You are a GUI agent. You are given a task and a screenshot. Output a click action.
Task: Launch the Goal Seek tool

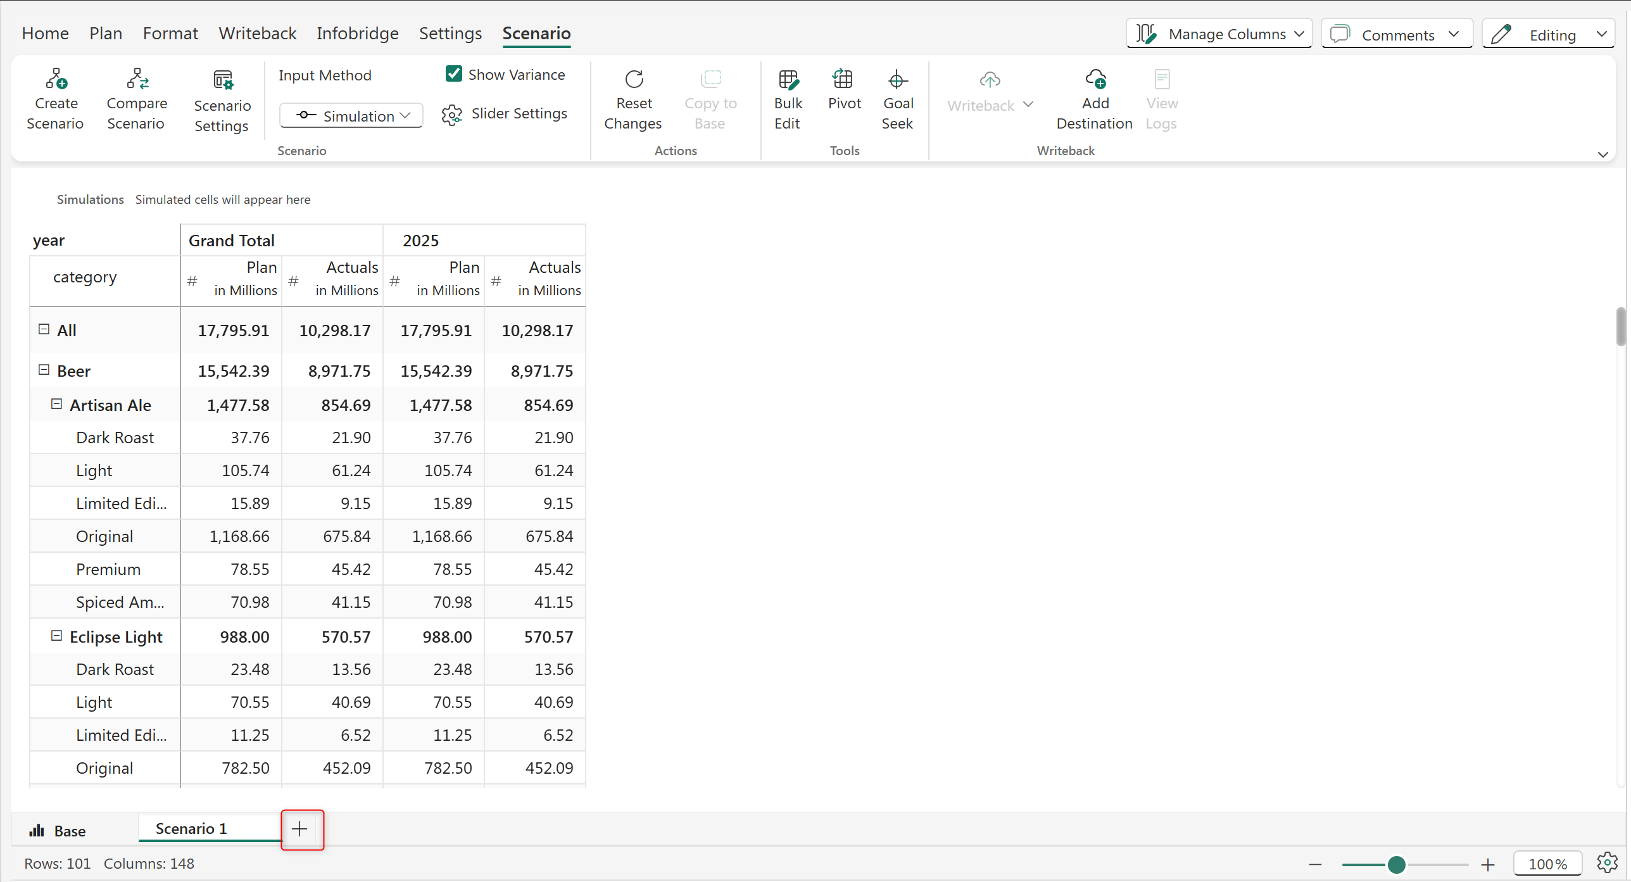898,80
